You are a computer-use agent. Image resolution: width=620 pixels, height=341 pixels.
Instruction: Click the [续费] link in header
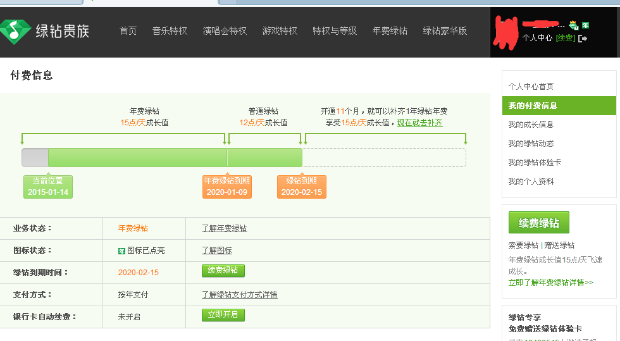[566, 38]
